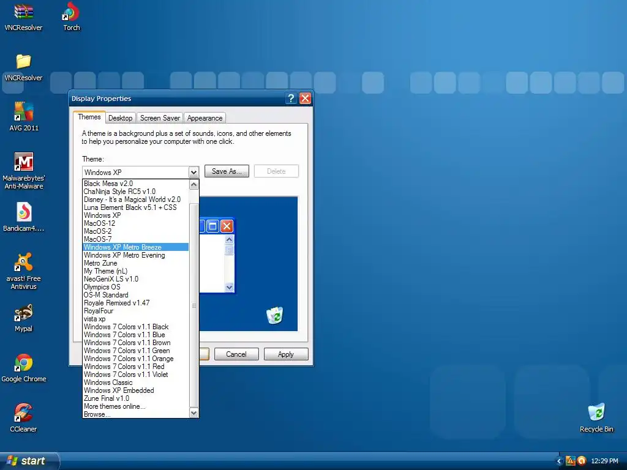This screenshot has width=627, height=470.
Task: Choose the Windows Classic theme
Action: click(x=135, y=382)
